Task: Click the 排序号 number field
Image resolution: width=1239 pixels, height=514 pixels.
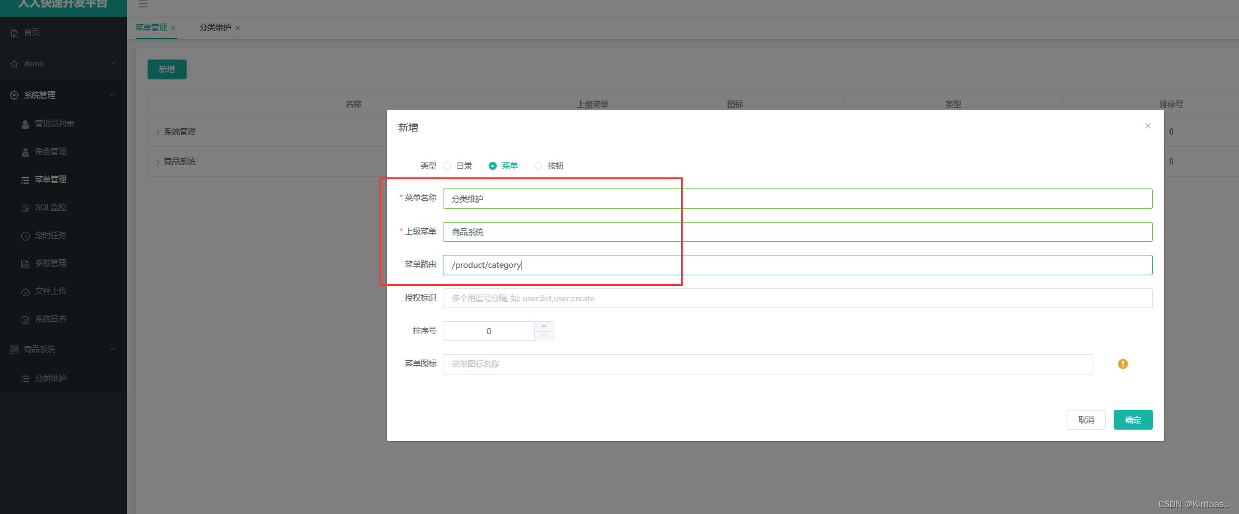Action: click(x=489, y=331)
